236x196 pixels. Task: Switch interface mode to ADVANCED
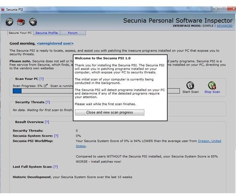click(225, 26)
